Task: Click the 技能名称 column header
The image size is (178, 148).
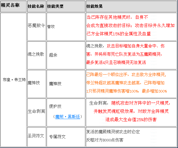Action: tap(37, 6)
